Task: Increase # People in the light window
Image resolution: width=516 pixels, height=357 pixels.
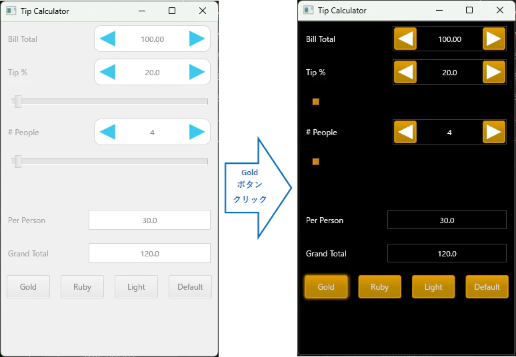Action: tap(197, 132)
